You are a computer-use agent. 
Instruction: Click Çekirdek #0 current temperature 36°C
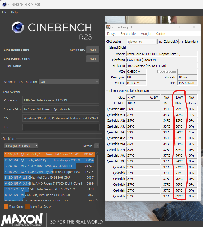(143, 109)
